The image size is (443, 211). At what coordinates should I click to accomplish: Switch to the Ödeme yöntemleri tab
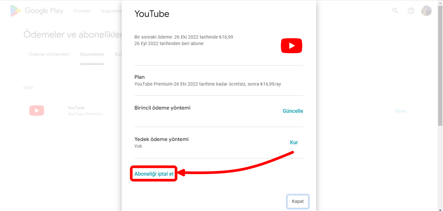coord(49,54)
